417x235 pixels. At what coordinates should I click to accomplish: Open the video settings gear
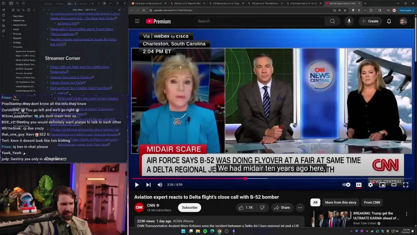pyautogui.click(x=370, y=185)
